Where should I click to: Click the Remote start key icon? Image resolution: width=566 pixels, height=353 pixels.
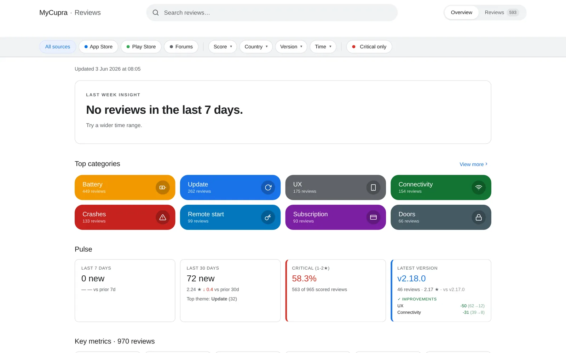coord(268,217)
